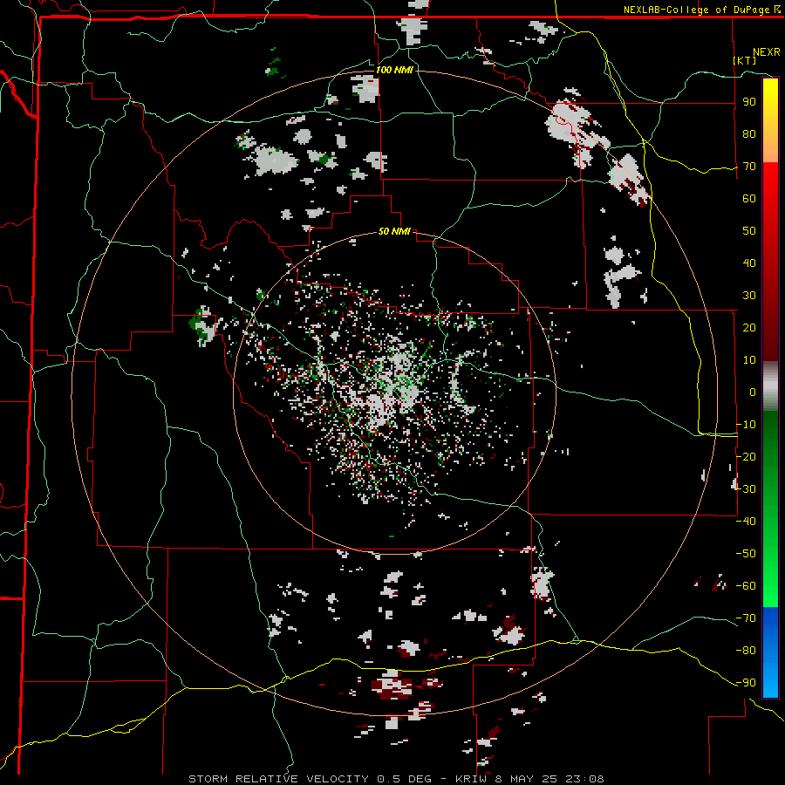Click the positive "20" scale value
This screenshot has height=785, width=785.
coord(749,328)
